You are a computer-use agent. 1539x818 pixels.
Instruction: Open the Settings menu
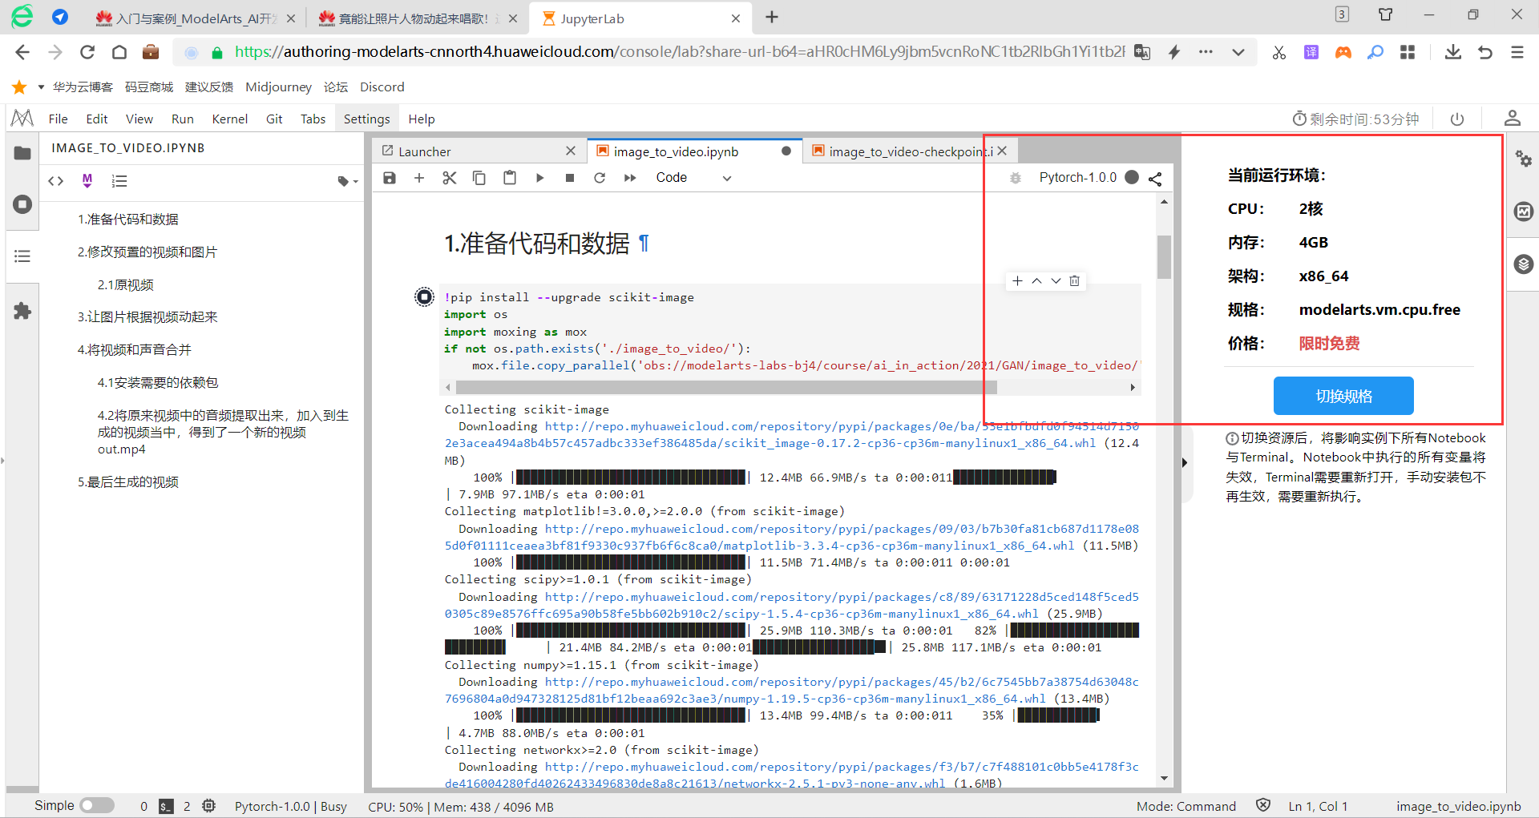[366, 119]
